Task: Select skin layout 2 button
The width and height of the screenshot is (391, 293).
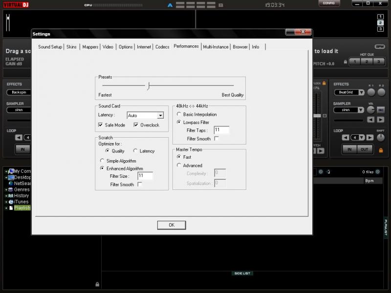Action: tap(380, 23)
